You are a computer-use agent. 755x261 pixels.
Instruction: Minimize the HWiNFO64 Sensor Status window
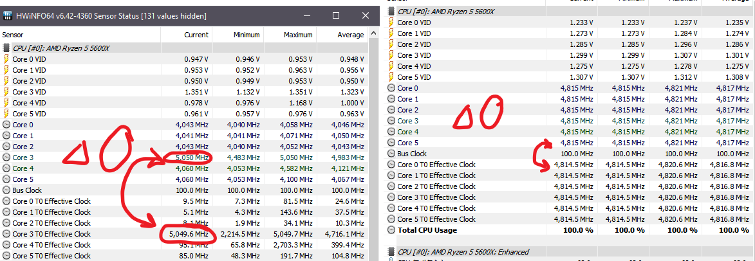click(x=307, y=16)
